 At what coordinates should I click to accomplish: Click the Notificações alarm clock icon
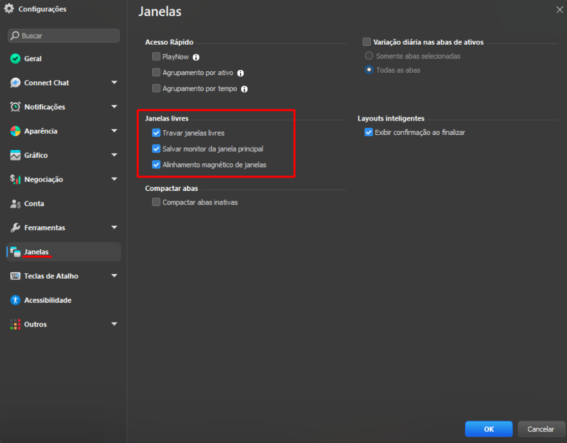pyautogui.click(x=15, y=107)
